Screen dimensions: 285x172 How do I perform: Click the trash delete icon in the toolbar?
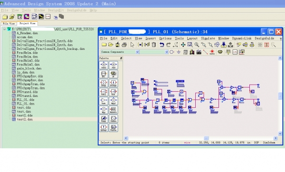tap(154, 45)
